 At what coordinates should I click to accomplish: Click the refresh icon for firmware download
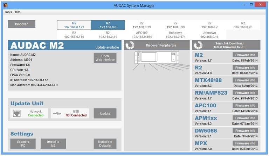tap(198, 45)
